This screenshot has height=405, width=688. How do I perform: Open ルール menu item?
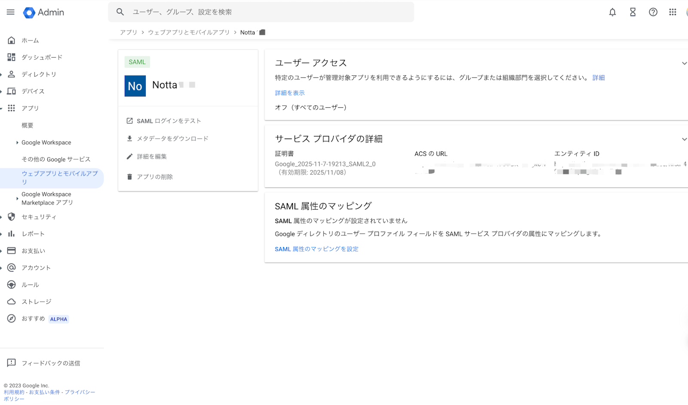tap(30, 284)
